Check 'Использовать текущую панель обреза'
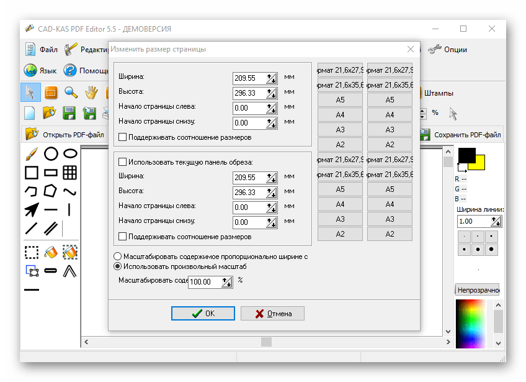The width and height of the screenshot is (526, 382). point(122,162)
